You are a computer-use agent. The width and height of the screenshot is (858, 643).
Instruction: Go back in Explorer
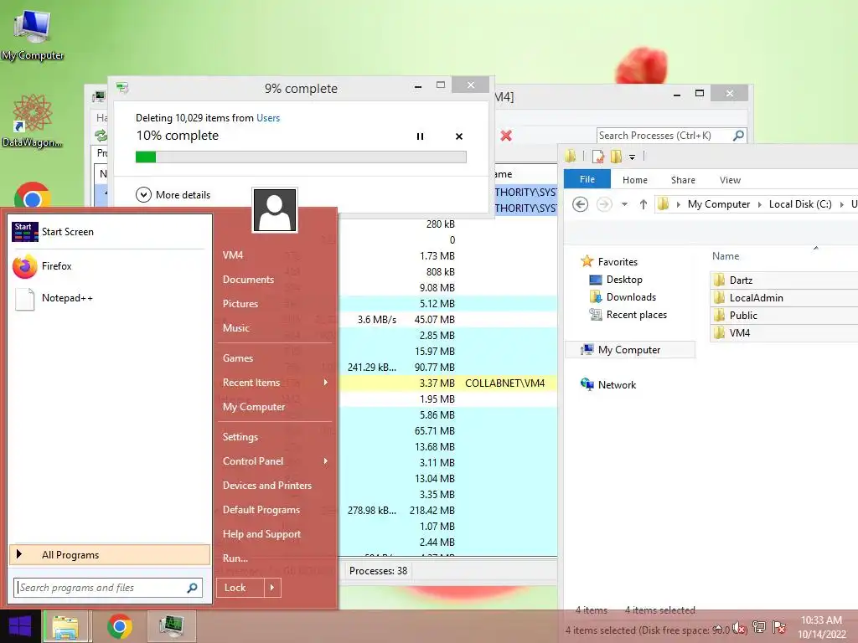580,204
